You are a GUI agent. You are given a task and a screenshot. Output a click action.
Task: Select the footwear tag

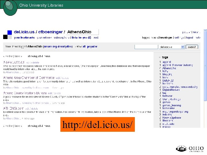pyautogui.click(x=167, y=96)
